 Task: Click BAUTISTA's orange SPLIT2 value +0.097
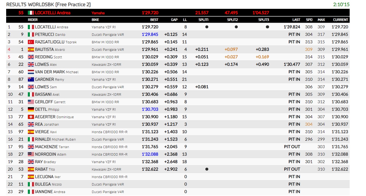231,49
